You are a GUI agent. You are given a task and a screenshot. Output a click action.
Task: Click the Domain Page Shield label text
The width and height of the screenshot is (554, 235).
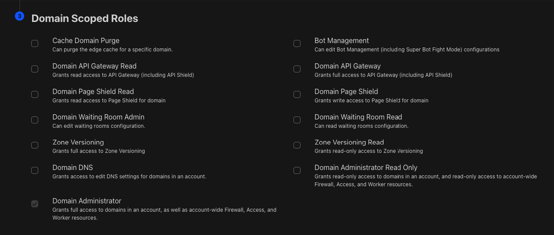[346, 91]
